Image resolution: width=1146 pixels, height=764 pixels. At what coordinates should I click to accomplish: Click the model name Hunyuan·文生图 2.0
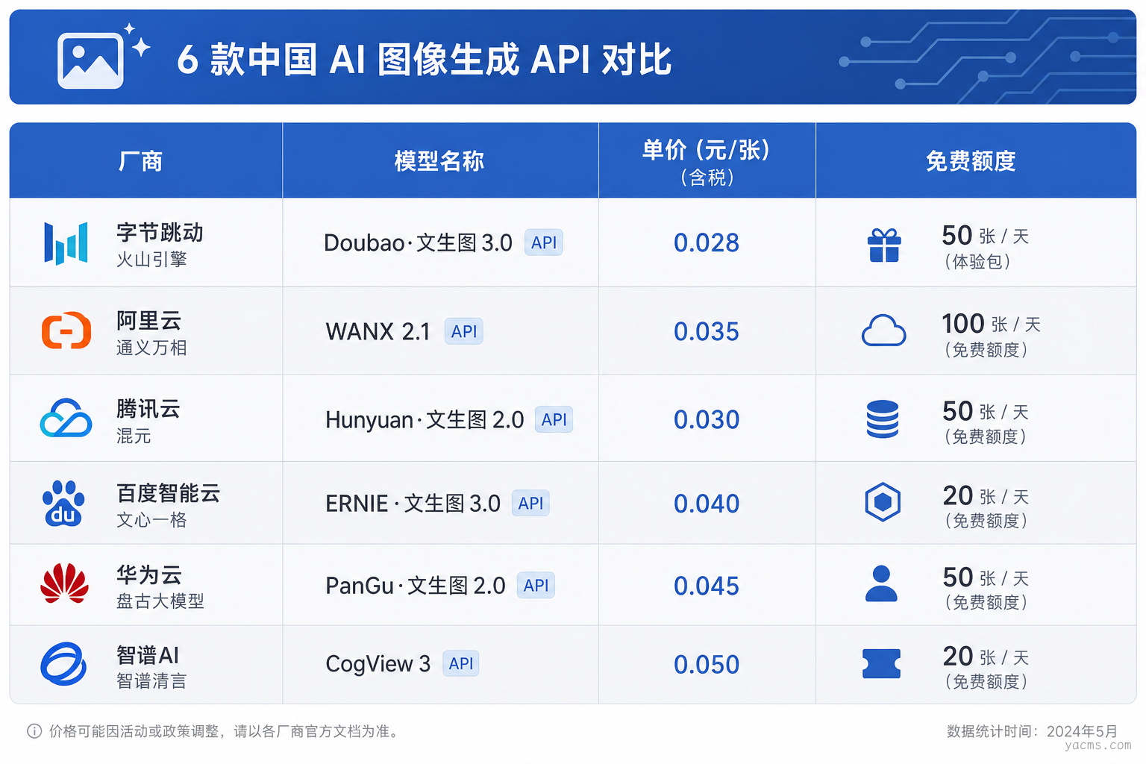tap(425, 420)
